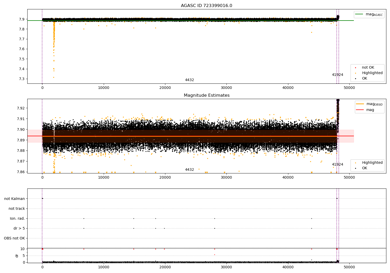This screenshot has width=390, height=273.
Task: Click the 'AGASC ID 723399016.0' plot title
Action: click(206, 6)
